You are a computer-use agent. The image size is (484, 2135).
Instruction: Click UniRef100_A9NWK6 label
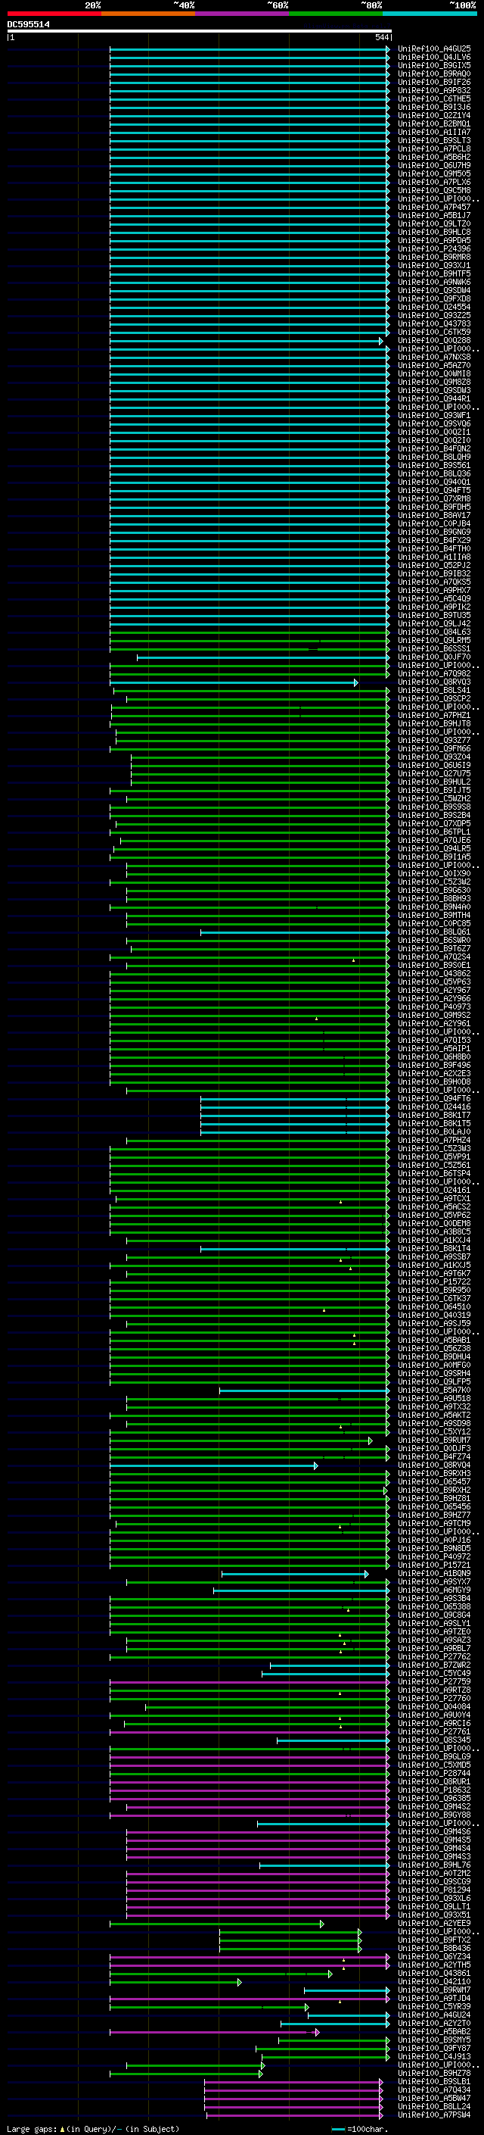(434, 282)
